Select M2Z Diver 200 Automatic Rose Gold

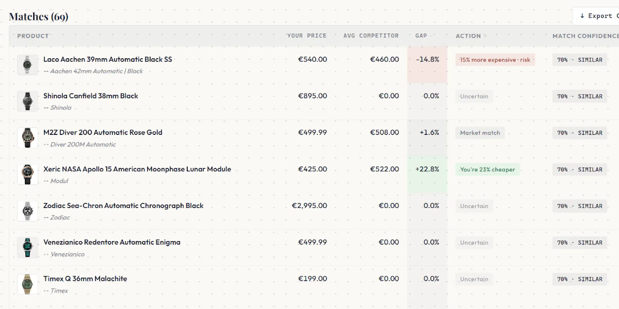click(x=103, y=132)
